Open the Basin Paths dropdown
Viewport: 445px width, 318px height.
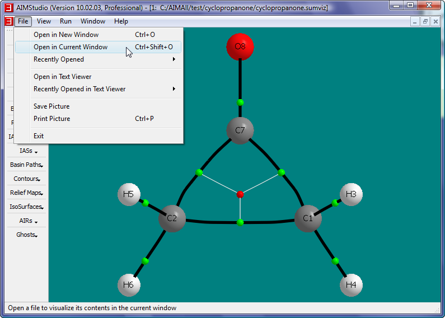[x=27, y=165]
